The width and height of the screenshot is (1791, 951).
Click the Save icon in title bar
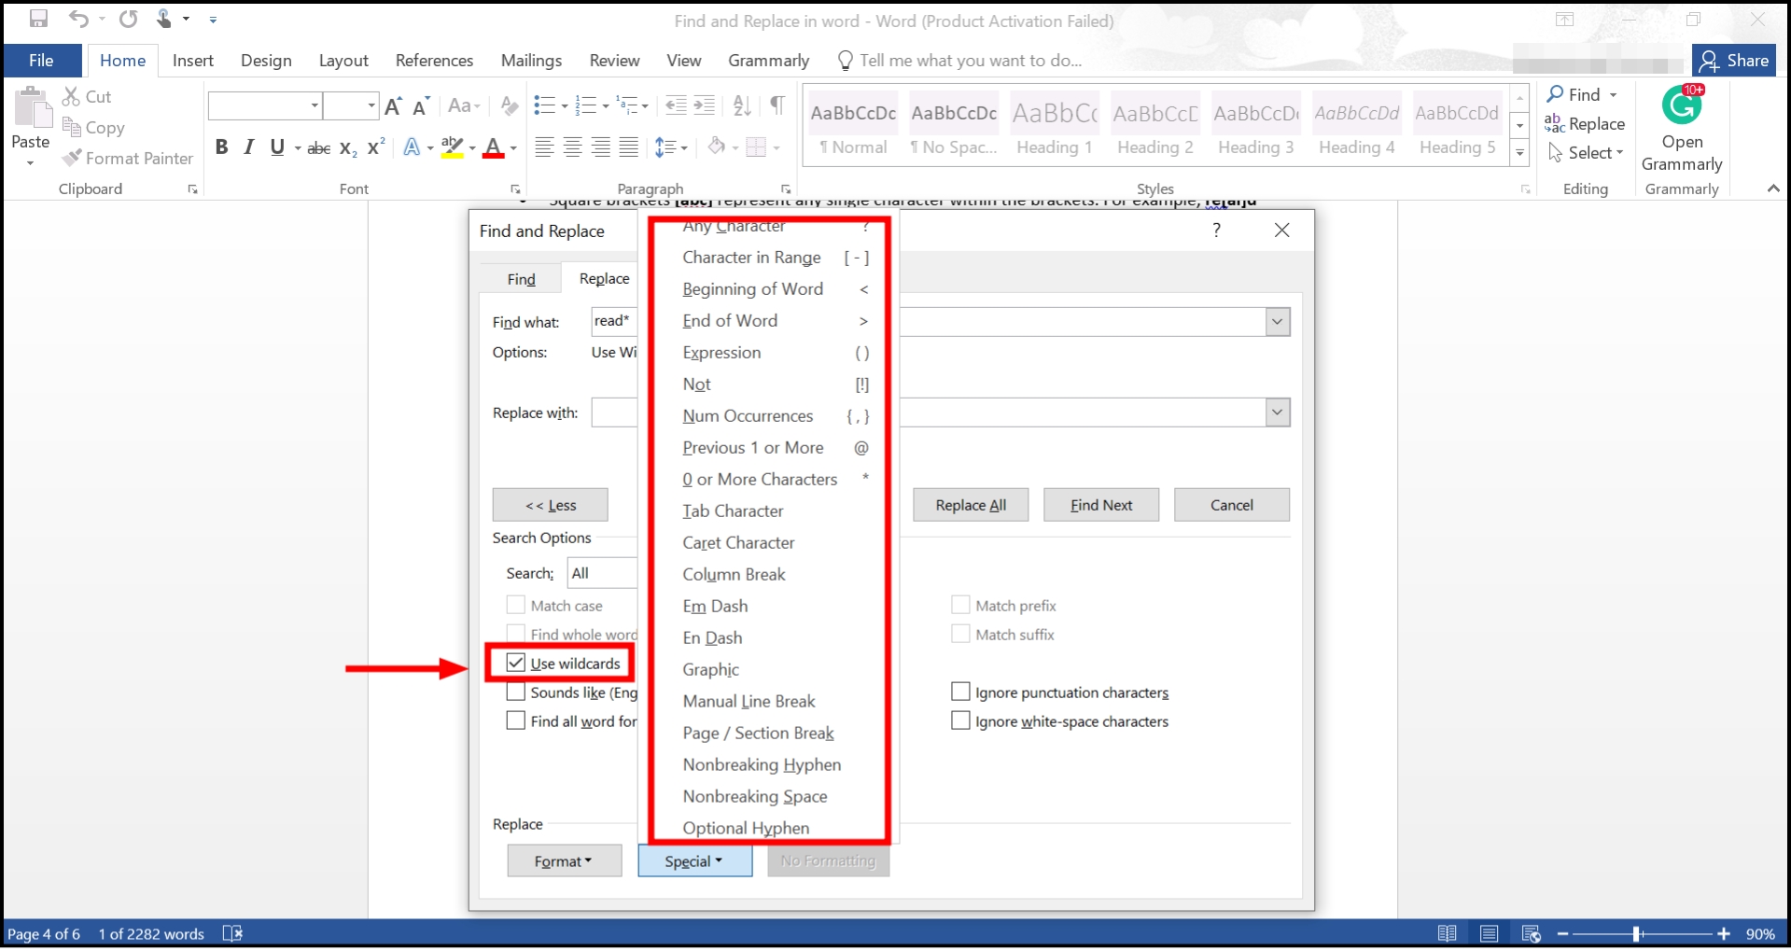pos(38,19)
